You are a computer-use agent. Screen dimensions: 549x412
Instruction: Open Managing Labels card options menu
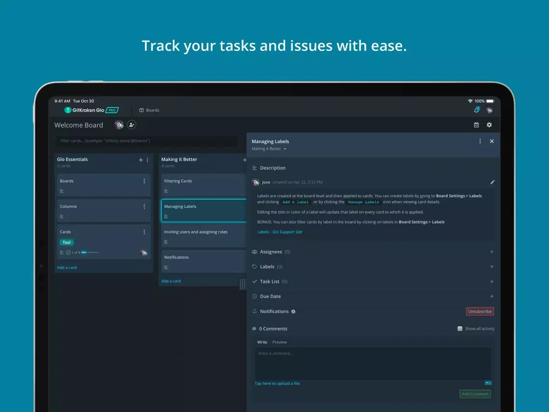(x=480, y=141)
